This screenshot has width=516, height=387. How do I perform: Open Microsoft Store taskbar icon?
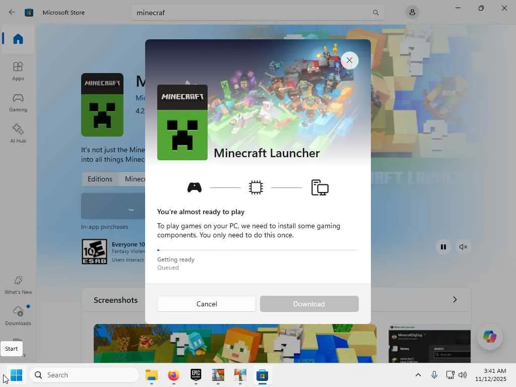click(x=262, y=375)
